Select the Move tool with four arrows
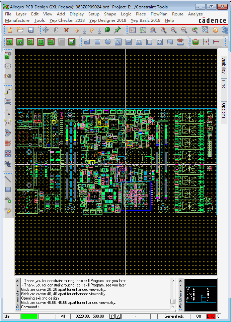Viewport: 231px width, 322px height. (46, 30)
